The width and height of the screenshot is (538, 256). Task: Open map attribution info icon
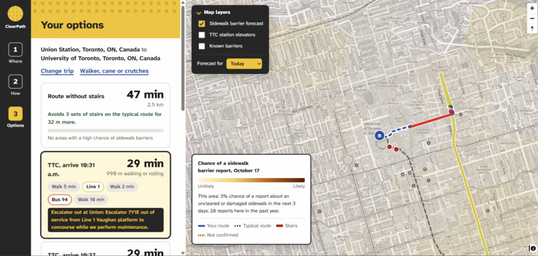(533, 249)
